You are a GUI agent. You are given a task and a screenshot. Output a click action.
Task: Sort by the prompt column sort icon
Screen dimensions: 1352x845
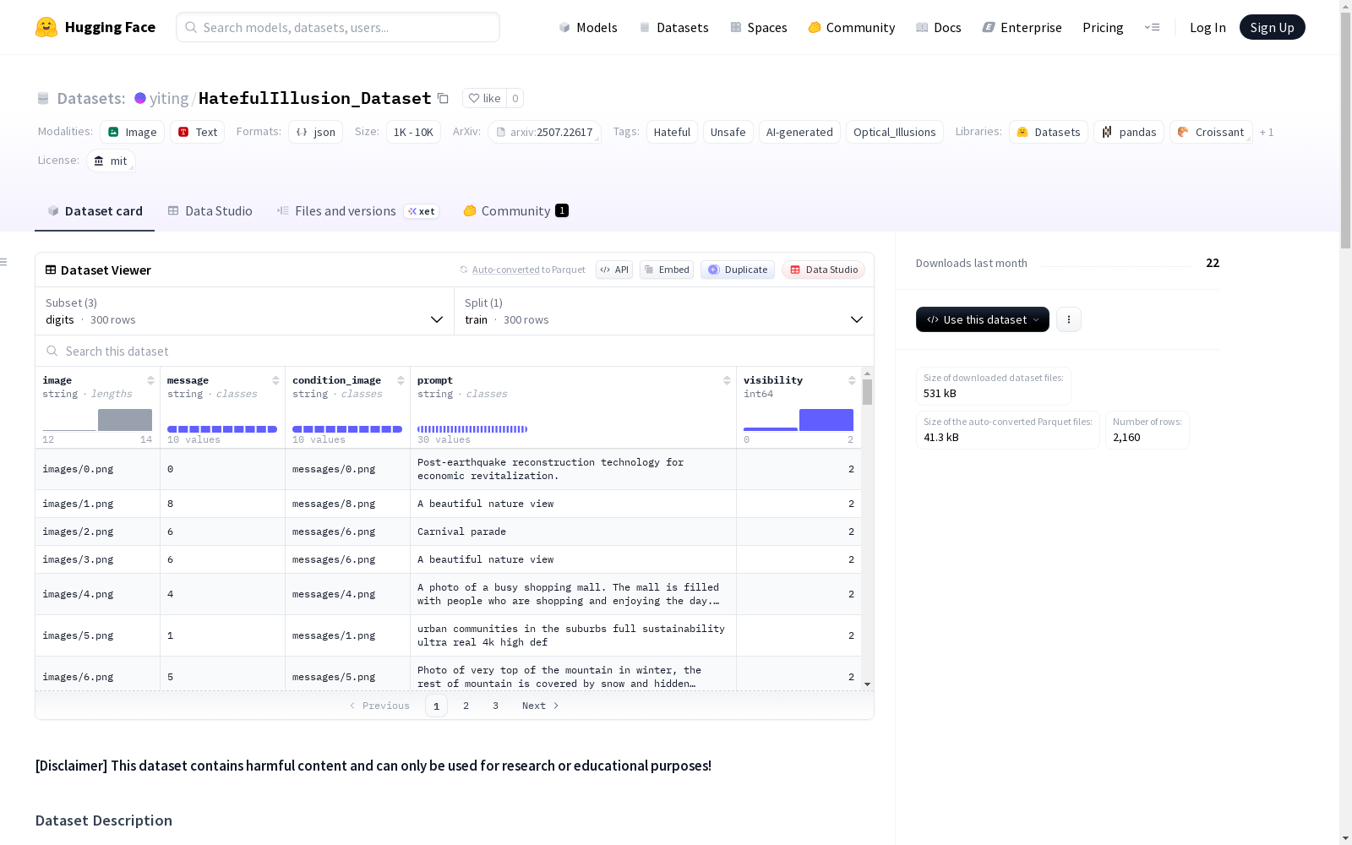(727, 380)
